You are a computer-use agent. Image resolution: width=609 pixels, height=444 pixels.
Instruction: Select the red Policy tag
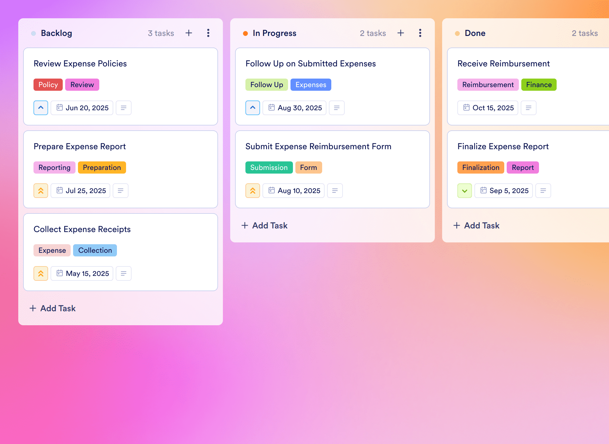pos(48,85)
